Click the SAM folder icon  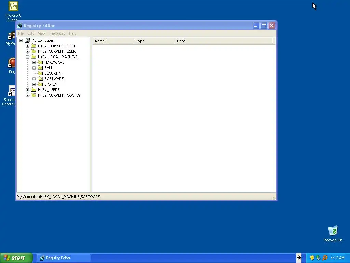(x=40, y=68)
